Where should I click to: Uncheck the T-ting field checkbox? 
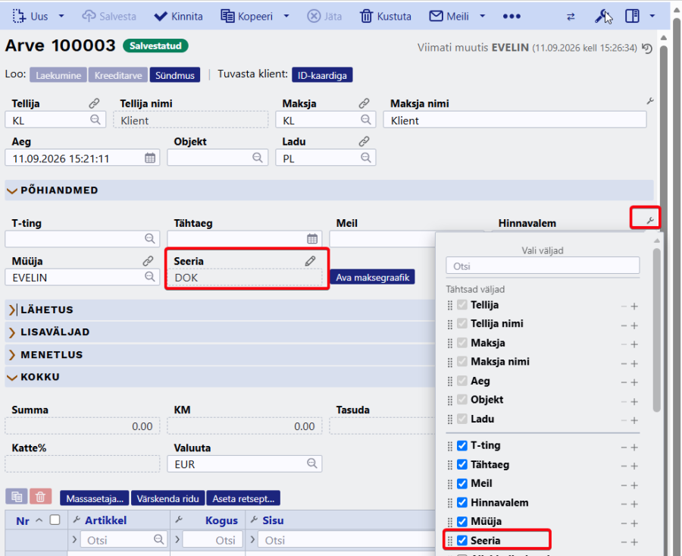click(462, 445)
